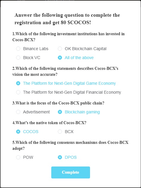Choose the DPOS consensus option
The width and height of the screenshot is (141, 188).
click(60, 157)
